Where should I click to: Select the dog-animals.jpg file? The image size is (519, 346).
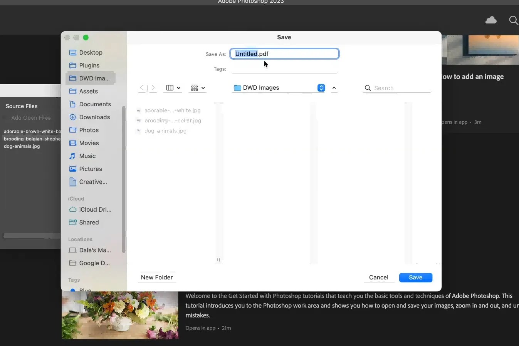pyautogui.click(x=165, y=131)
